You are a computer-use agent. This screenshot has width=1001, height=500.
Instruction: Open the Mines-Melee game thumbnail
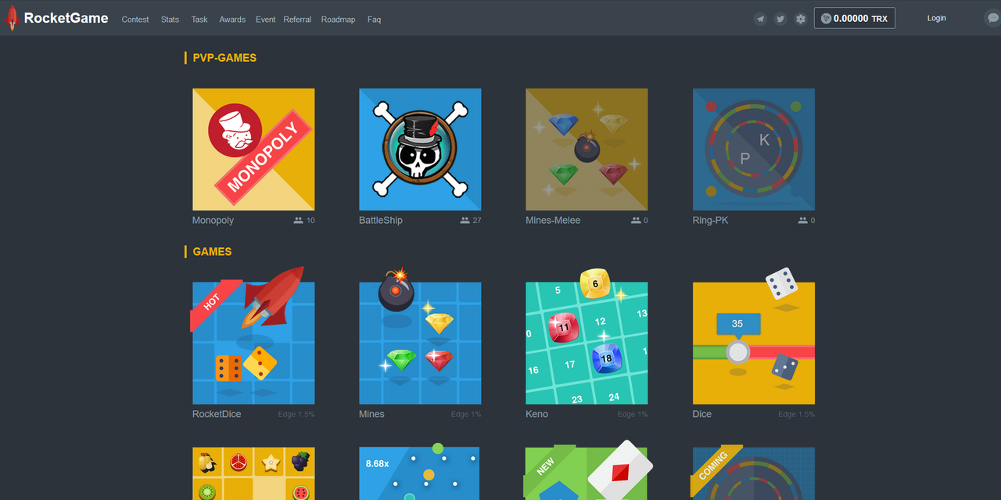pos(587,149)
